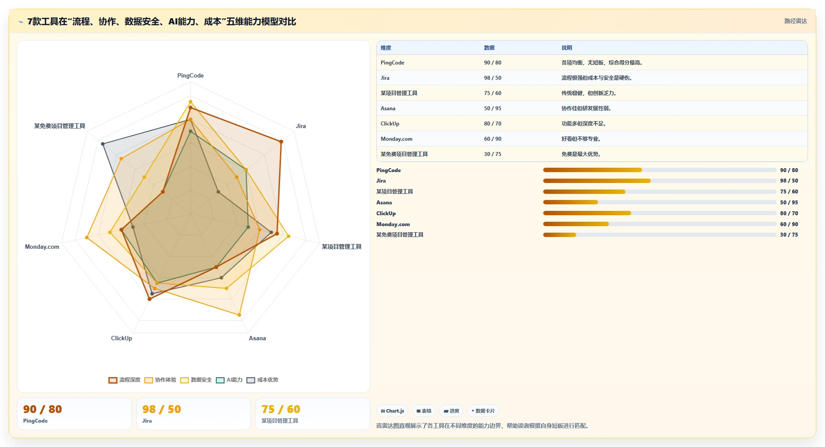Click the note 各项均衡，无短板，综合得分最高。
This screenshot has height=447, width=825.
[x=603, y=63]
